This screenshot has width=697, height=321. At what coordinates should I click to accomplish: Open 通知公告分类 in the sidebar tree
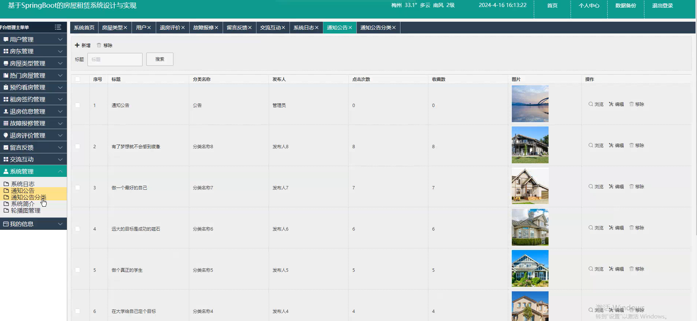tap(29, 197)
